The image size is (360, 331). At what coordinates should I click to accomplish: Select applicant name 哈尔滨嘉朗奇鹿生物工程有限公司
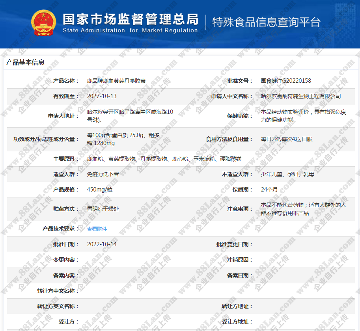(301, 96)
